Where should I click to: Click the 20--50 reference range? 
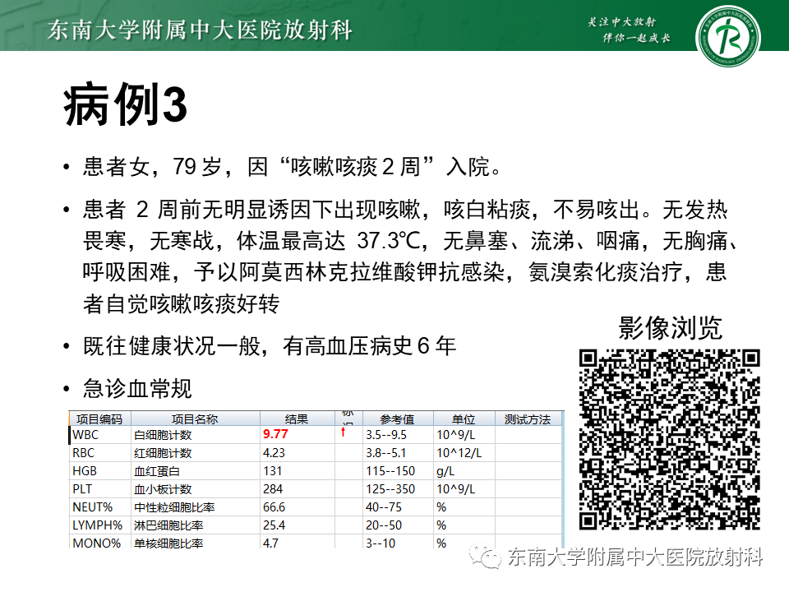coord(384,525)
